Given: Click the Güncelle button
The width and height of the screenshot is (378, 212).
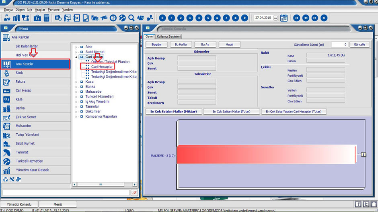Looking at the screenshot, I should tap(359, 45).
